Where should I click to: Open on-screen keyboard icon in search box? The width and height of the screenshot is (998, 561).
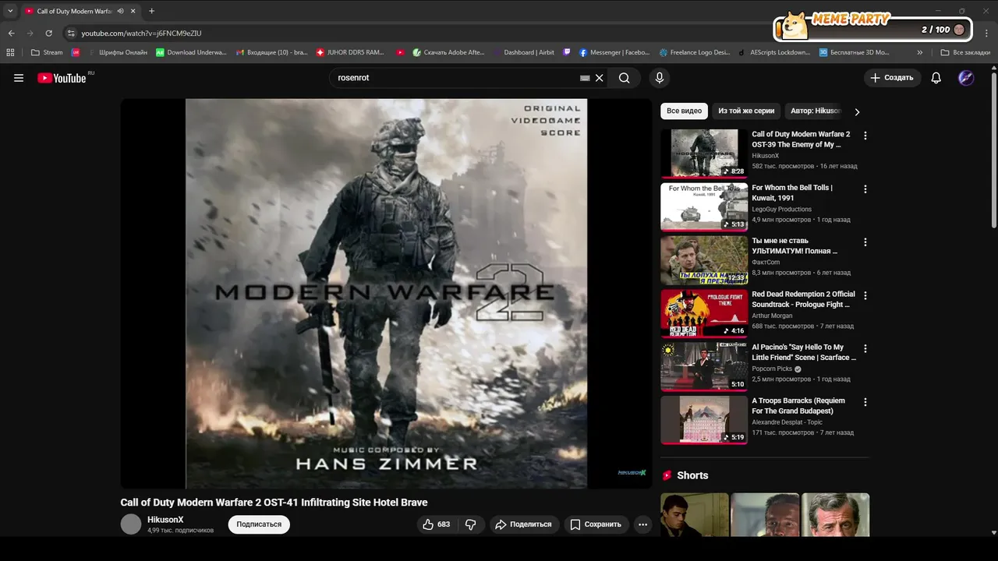point(585,78)
